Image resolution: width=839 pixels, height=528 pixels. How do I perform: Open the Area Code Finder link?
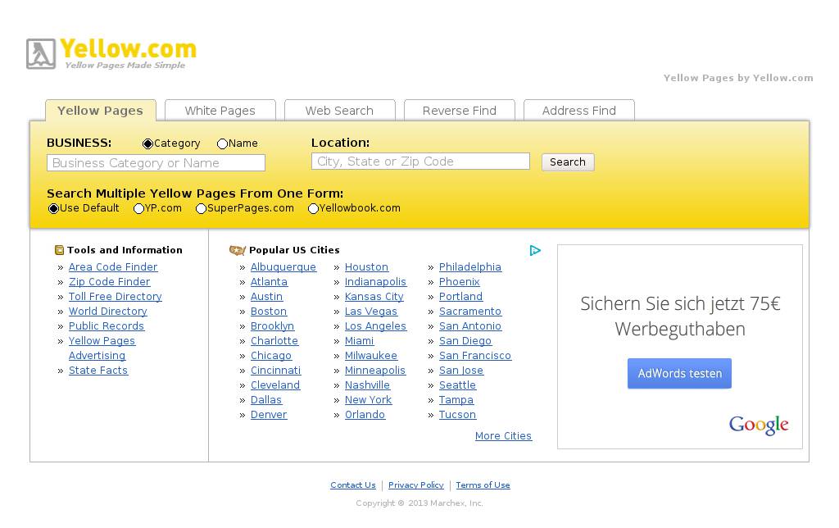pyautogui.click(x=113, y=267)
